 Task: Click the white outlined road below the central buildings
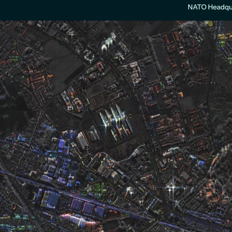pyautogui.click(x=116, y=157)
